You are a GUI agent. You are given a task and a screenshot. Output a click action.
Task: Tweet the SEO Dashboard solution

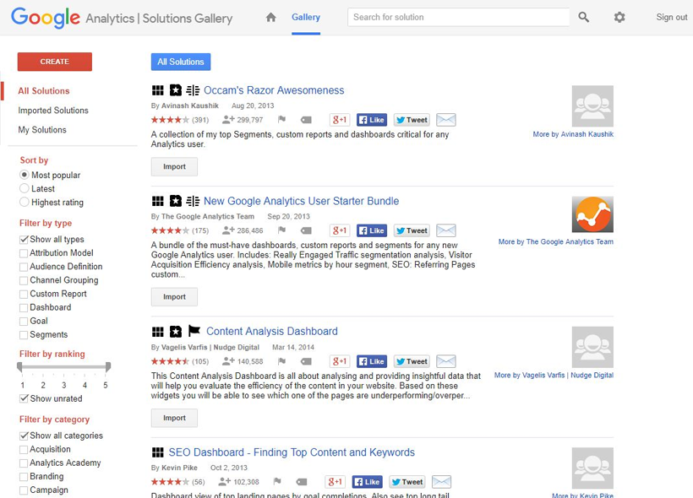(407, 482)
